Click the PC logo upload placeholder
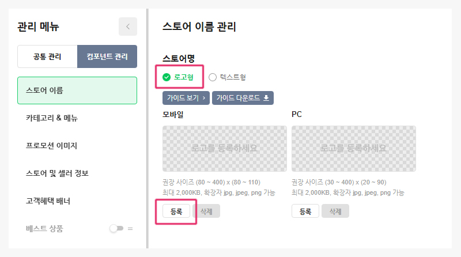The image size is (461, 257). point(354,148)
